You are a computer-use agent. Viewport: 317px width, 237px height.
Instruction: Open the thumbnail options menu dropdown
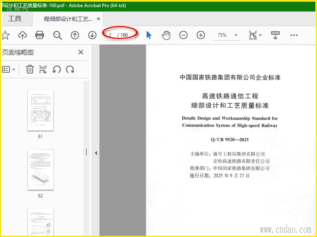[x=8, y=70]
